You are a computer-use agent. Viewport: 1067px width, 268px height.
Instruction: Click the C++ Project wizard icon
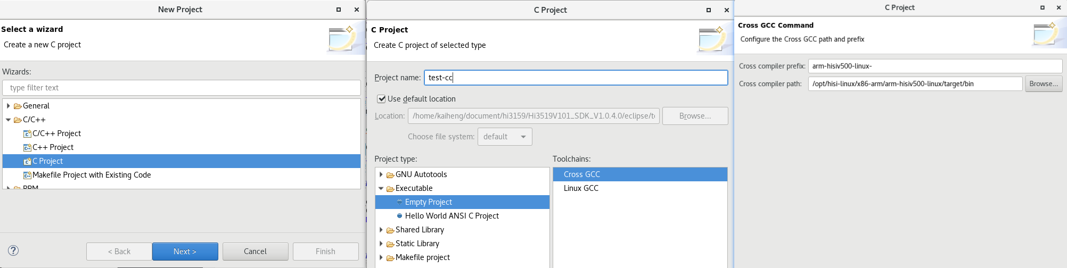pos(27,148)
